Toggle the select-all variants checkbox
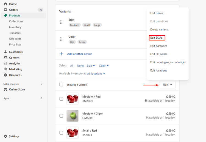The height and width of the screenshot is (142, 206). [x=61, y=85]
